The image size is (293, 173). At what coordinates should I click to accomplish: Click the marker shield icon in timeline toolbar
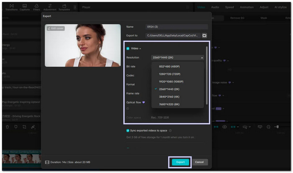pyautogui.click(x=16, y=127)
